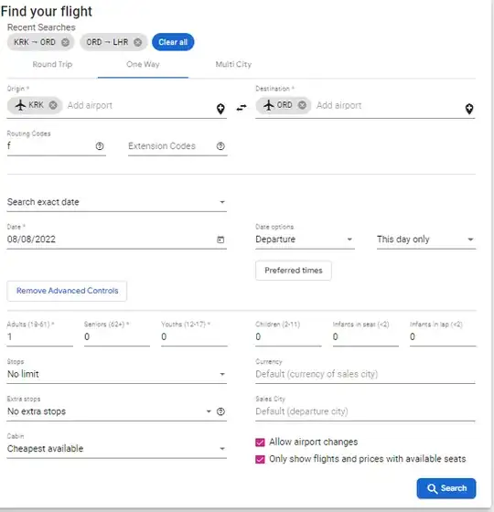
Task: Open Routing Codes help icon
Action: pyautogui.click(x=100, y=146)
